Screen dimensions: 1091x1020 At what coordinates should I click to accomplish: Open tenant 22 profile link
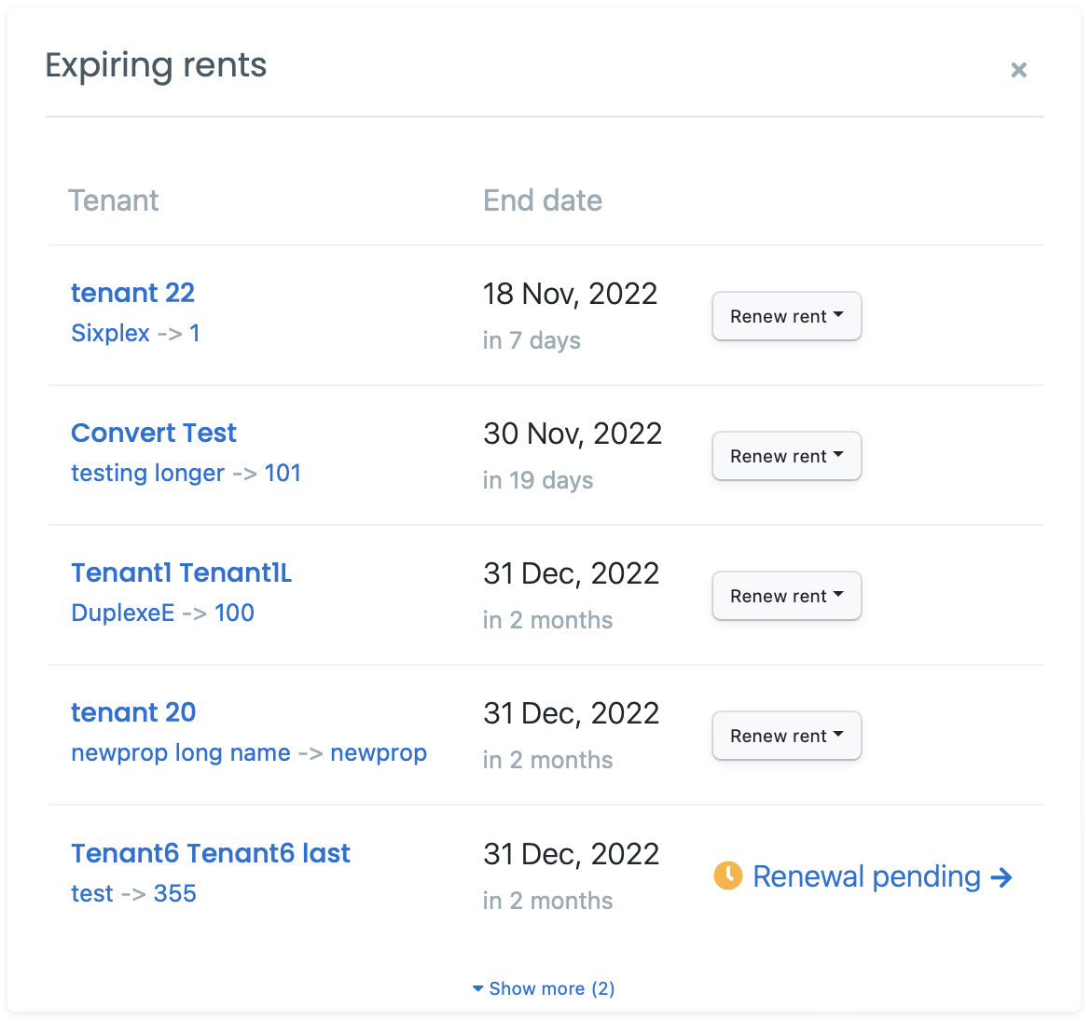coord(133,293)
